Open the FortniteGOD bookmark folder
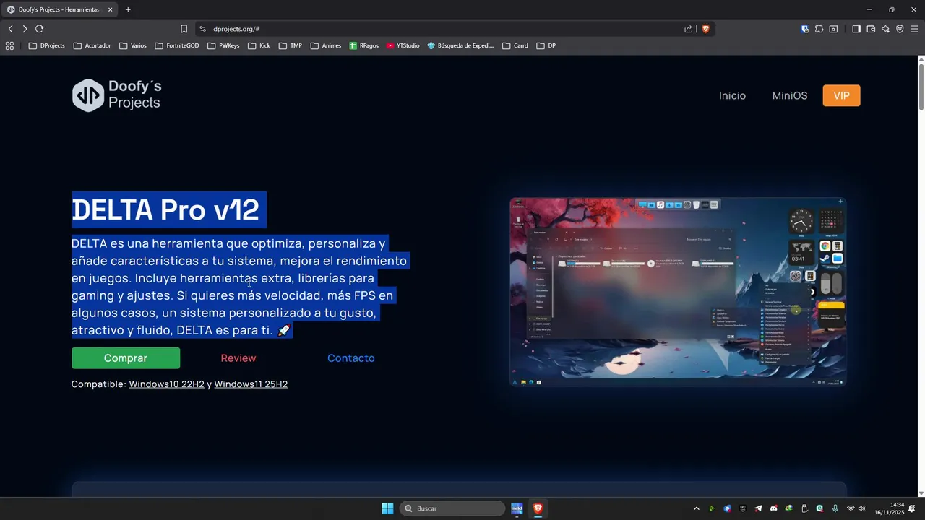This screenshot has width=925, height=520. pyautogui.click(x=177, y=45)
